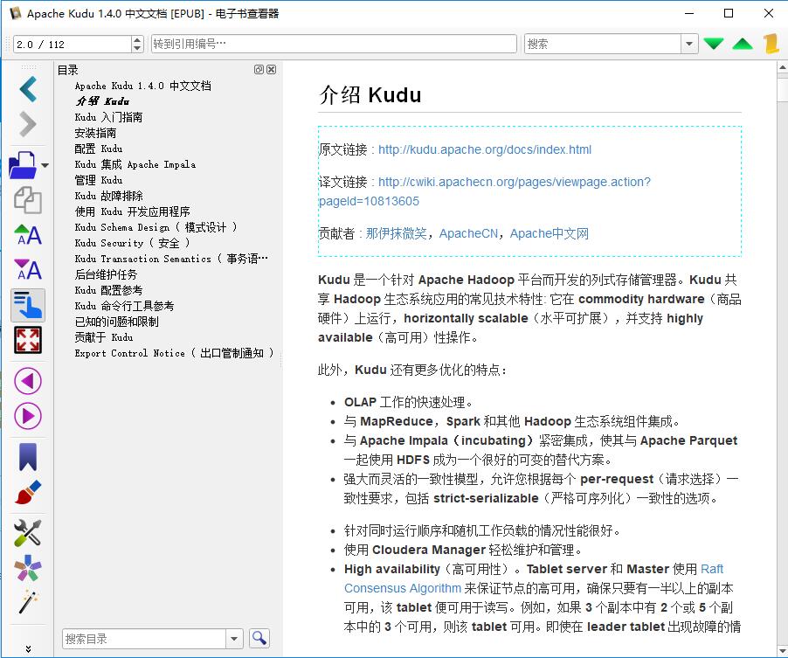Toggle full screen mode with red arrows icon
This screenshot has width=788, height=658.
28,340
